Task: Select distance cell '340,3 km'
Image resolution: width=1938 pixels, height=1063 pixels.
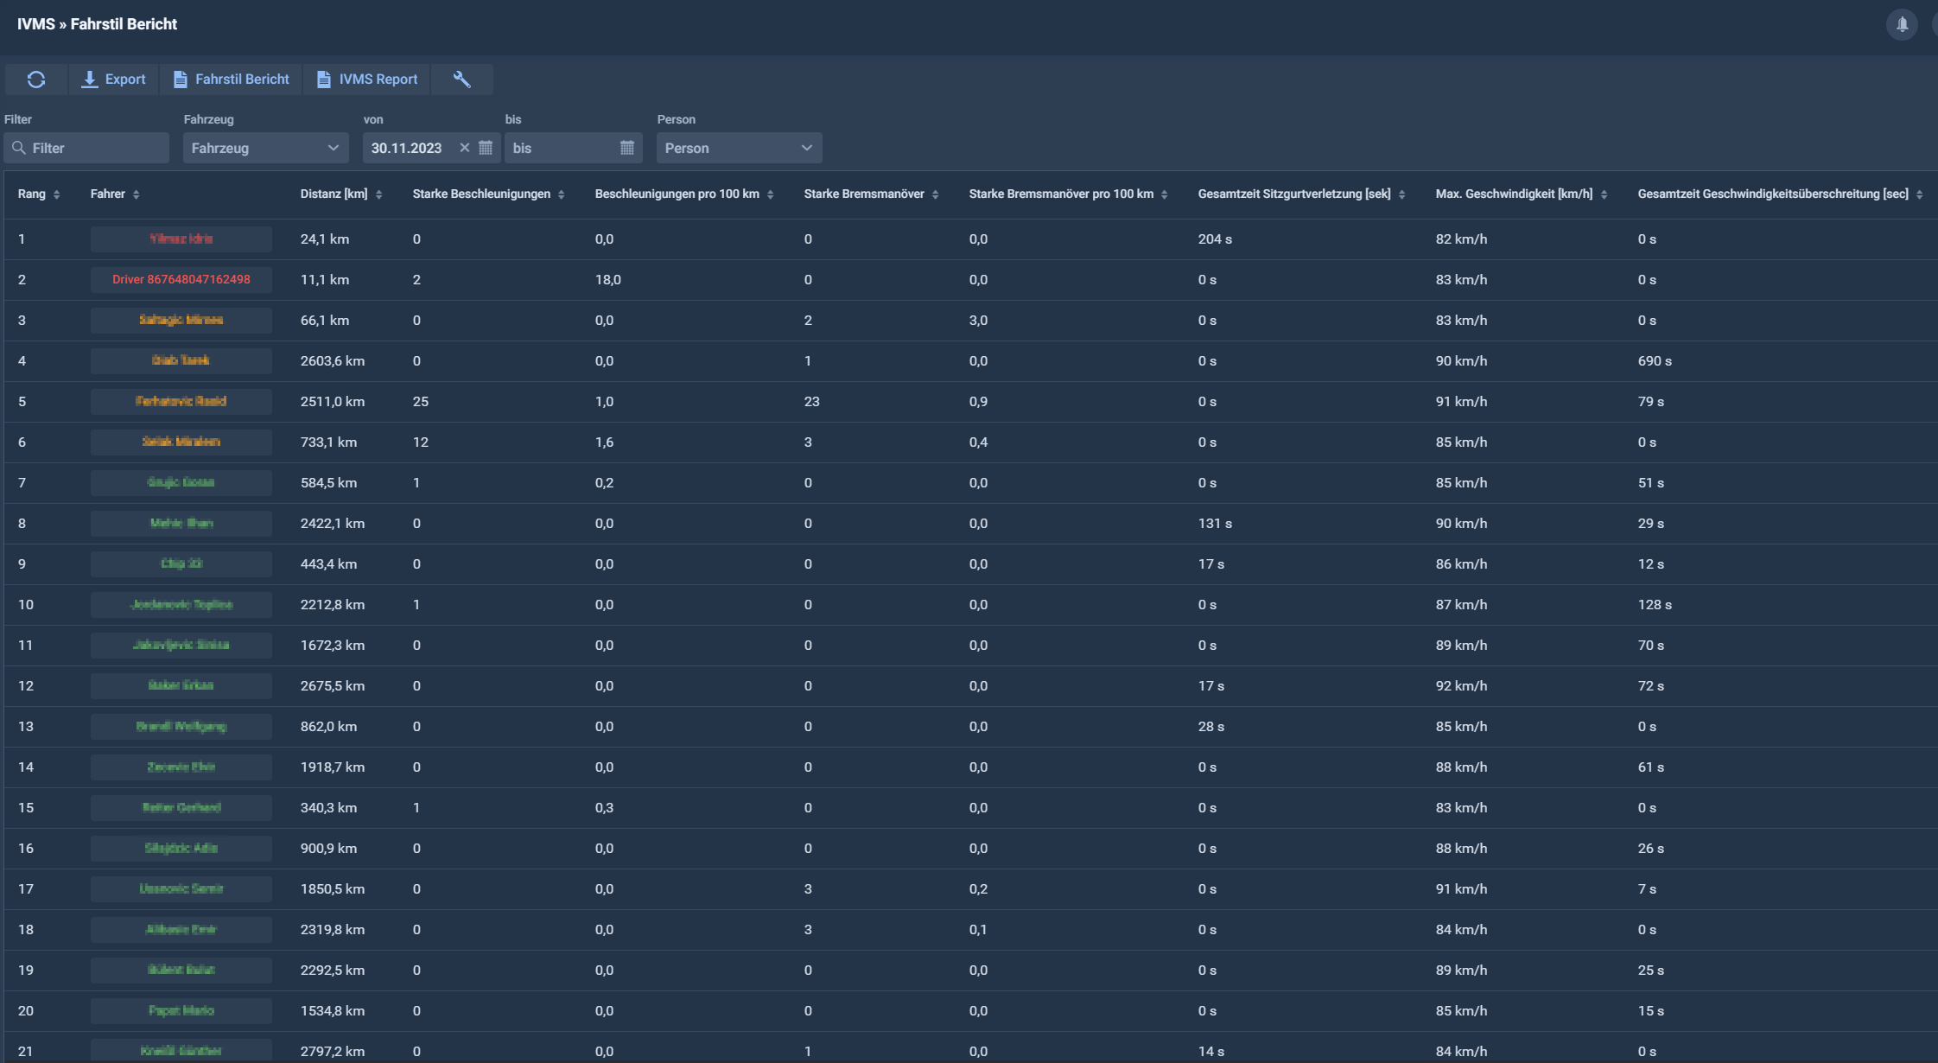Action: (x=328, y=807)
